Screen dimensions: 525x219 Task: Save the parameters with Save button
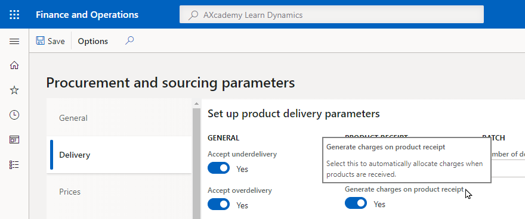51,41
